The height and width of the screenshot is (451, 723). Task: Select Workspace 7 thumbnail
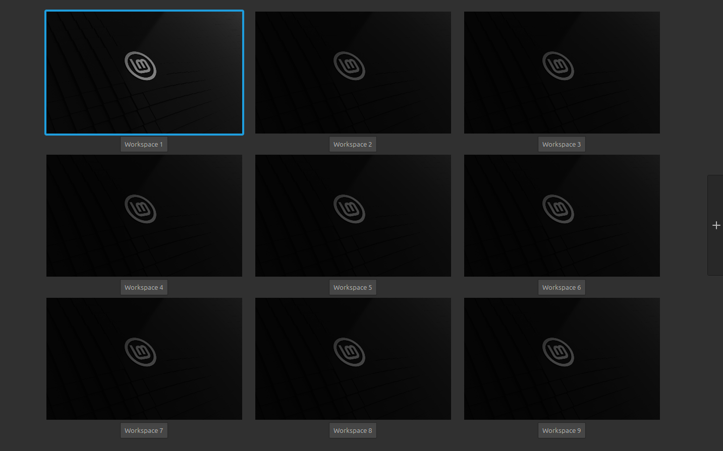pos(144,358)
